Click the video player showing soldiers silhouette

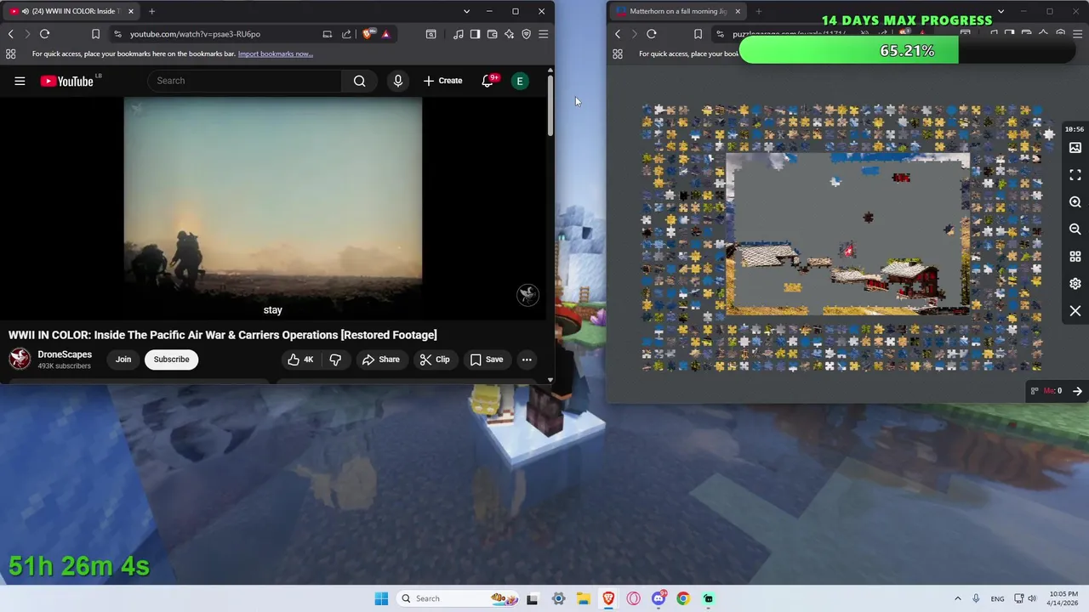pos(272,208)
